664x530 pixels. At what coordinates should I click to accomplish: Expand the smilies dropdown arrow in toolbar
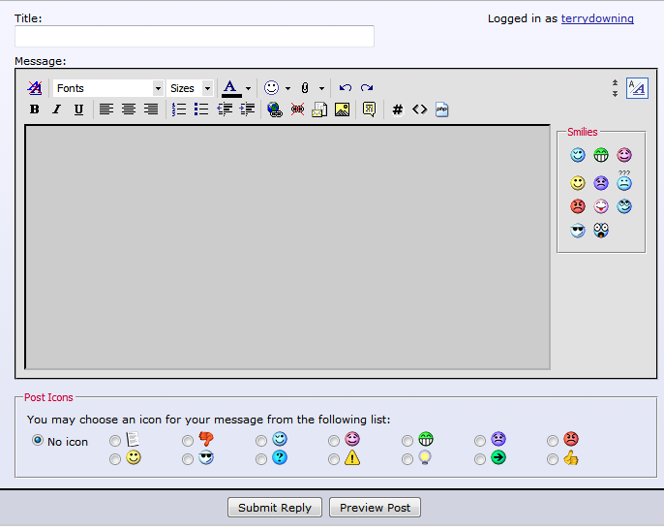click(288, 88)
